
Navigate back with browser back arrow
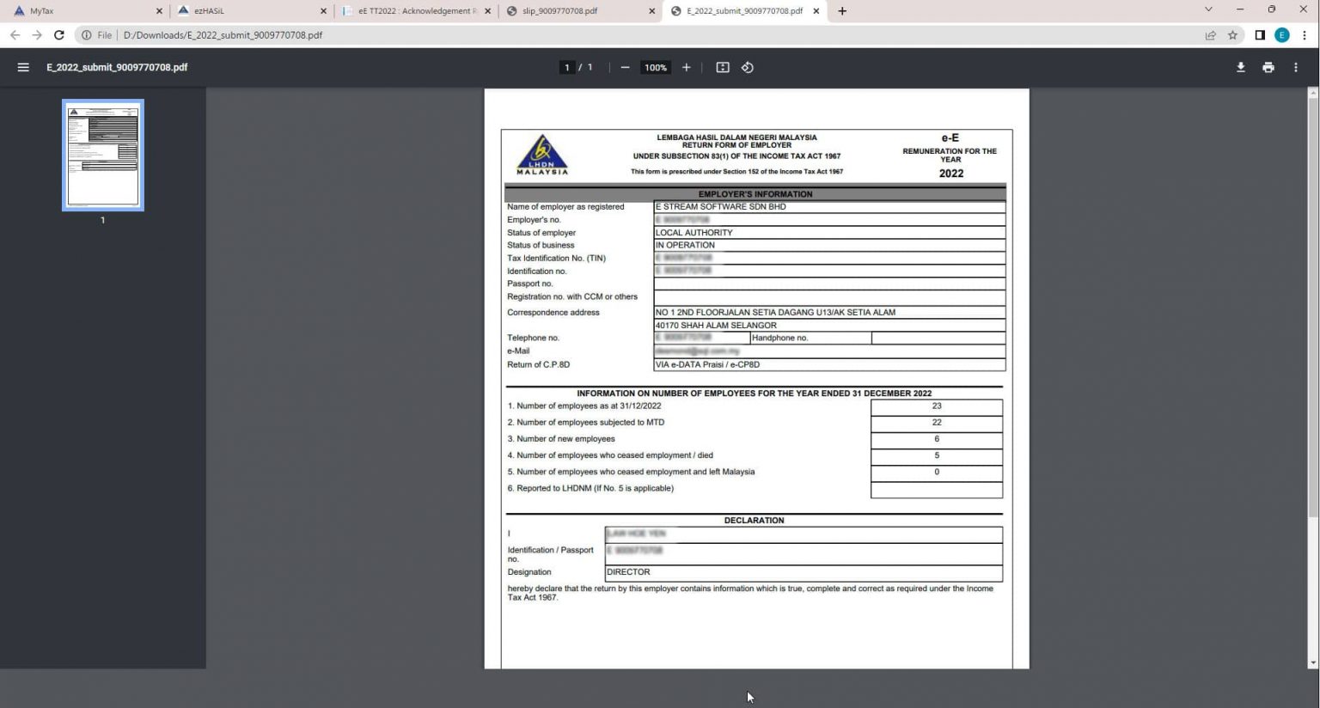pos(15,35)
